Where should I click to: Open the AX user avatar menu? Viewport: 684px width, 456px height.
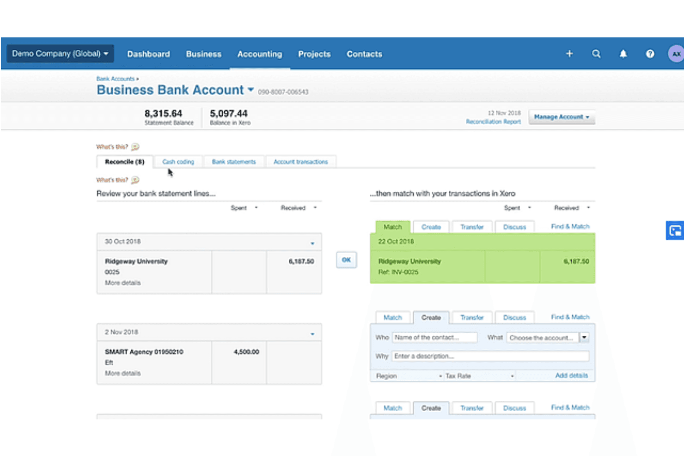(x=676, y=54)
